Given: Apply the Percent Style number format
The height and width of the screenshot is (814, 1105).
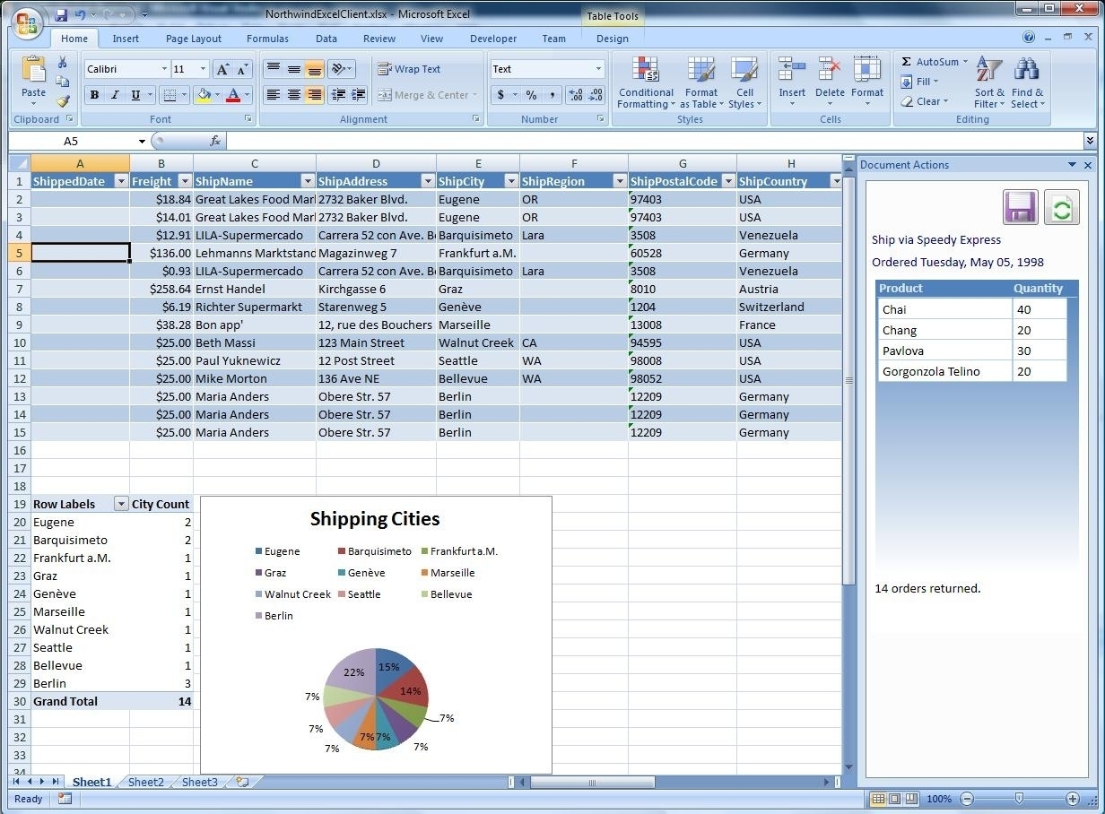Looking at the screenshot, I should click(531, 94).
